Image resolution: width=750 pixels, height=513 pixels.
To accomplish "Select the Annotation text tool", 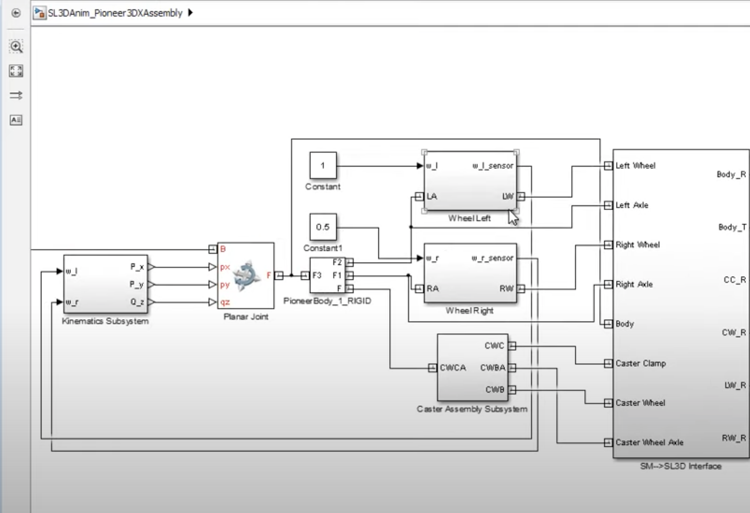I will pyautogui.click(x=16, y=120).
